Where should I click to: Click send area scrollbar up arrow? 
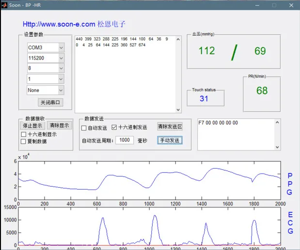[277, 122]
